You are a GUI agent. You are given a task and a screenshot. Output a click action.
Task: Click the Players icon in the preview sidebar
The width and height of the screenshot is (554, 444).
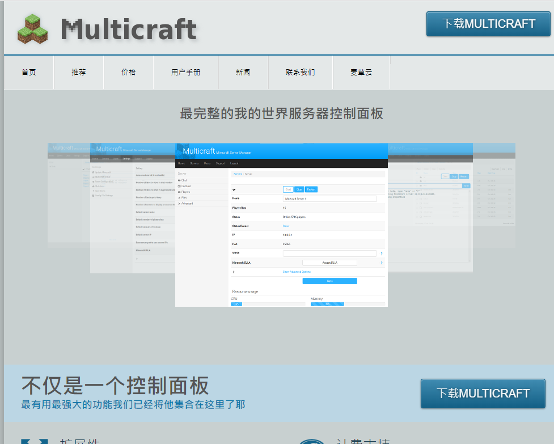pos(179,192)
